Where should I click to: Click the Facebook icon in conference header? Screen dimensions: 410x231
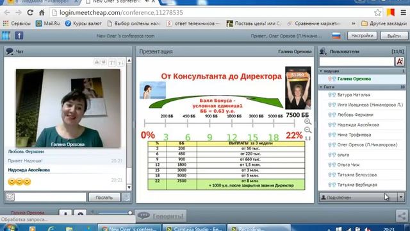19,36
